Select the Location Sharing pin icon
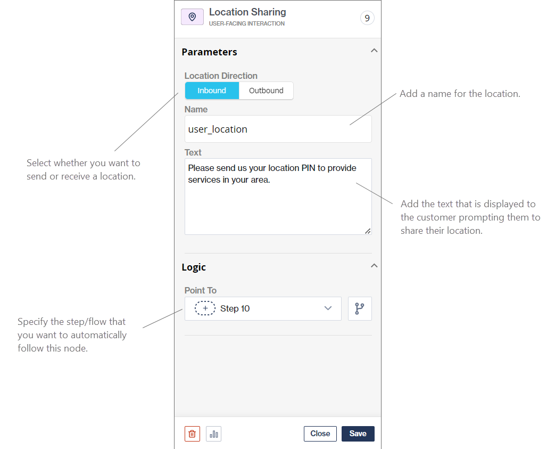This screenshot has height=449, width=547. (x=192, y=17)
